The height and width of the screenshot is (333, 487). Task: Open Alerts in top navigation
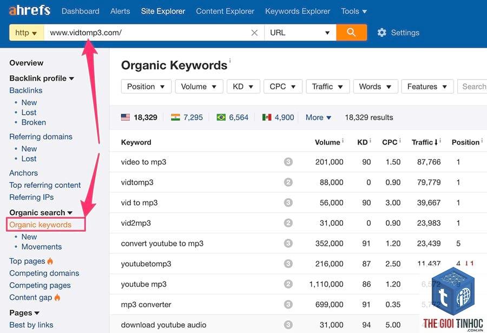pos(120,11)
